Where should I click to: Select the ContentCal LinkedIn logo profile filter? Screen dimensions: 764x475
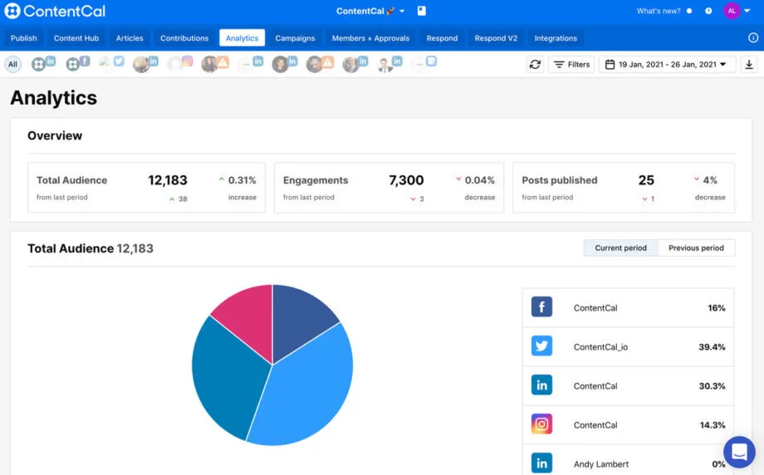tap(43, 63)
